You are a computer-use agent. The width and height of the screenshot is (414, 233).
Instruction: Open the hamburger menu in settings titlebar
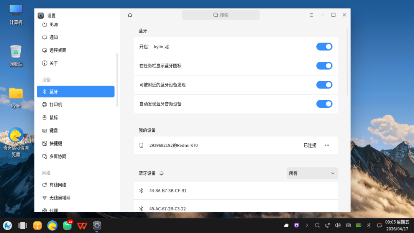click(x=311, y=15)
